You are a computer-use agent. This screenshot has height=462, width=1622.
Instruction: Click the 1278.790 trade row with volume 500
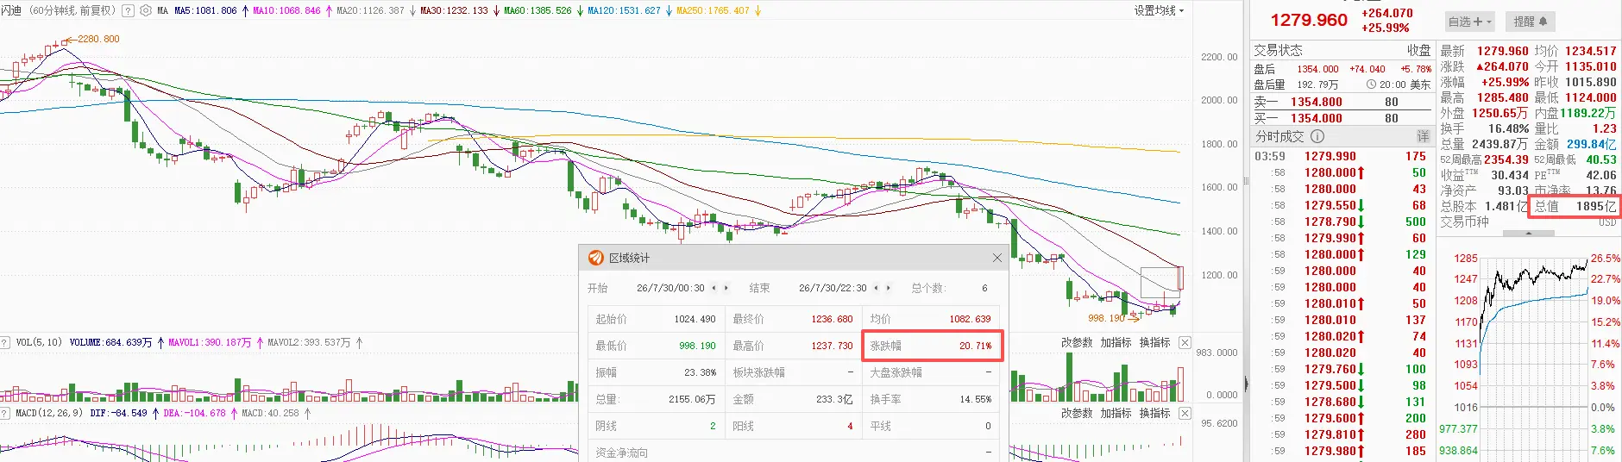point(1342,222)
